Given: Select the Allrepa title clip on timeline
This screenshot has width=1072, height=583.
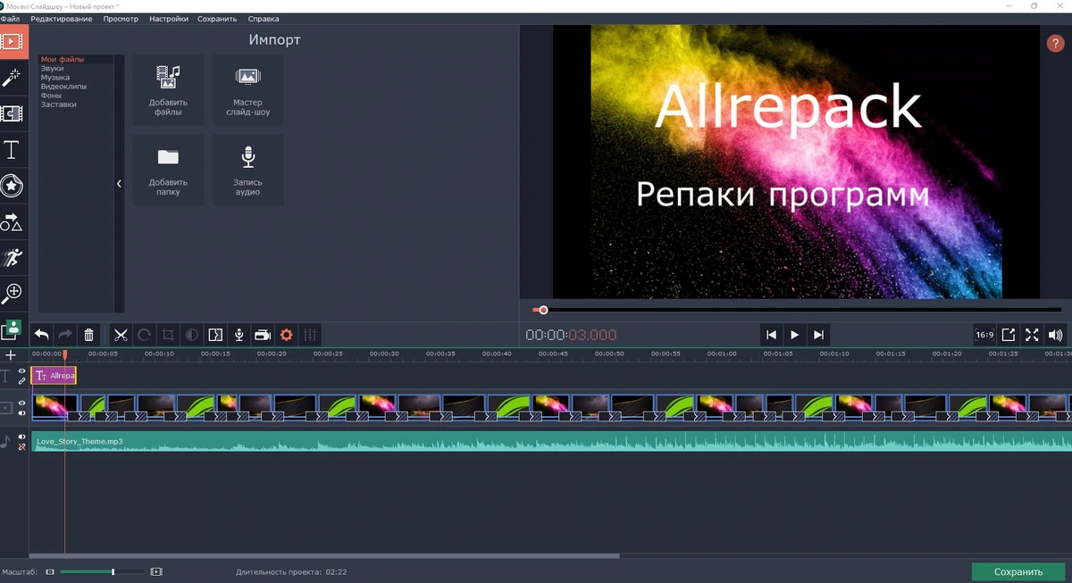Looking at the screenshot, I should (54, 376).
